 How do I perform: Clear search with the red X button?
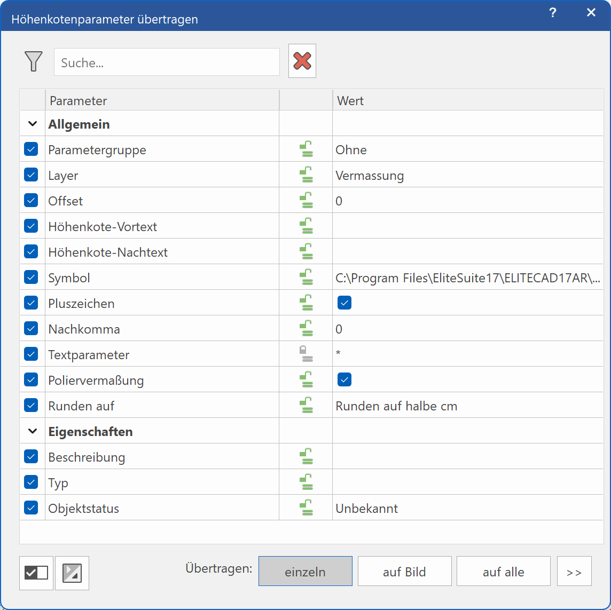click(302, 61)
